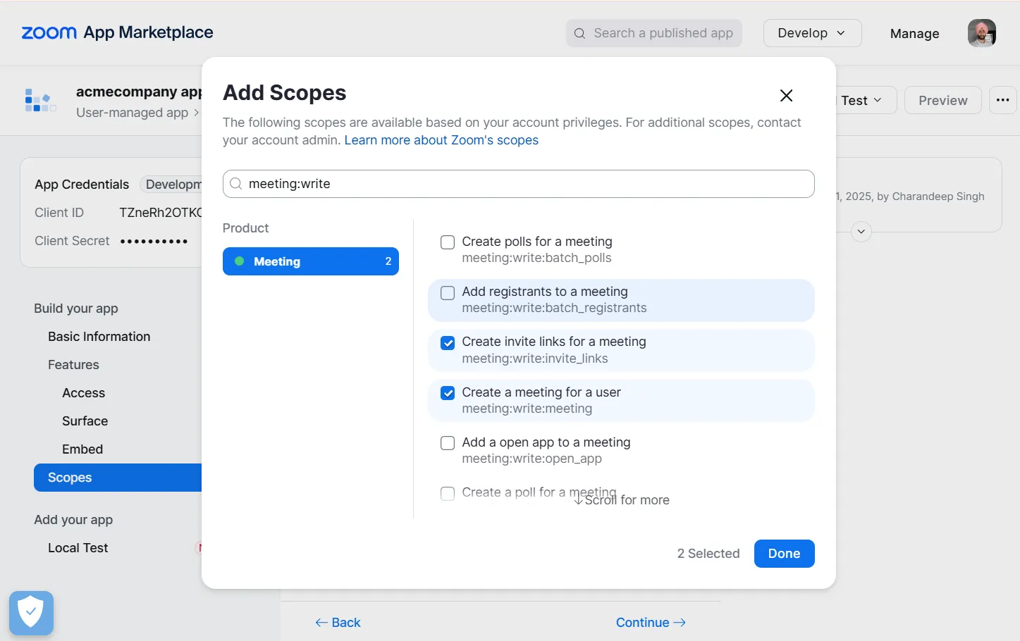Open the Develop dropdown
Viewport: 1020px width, 641px height.
(812, 33)
